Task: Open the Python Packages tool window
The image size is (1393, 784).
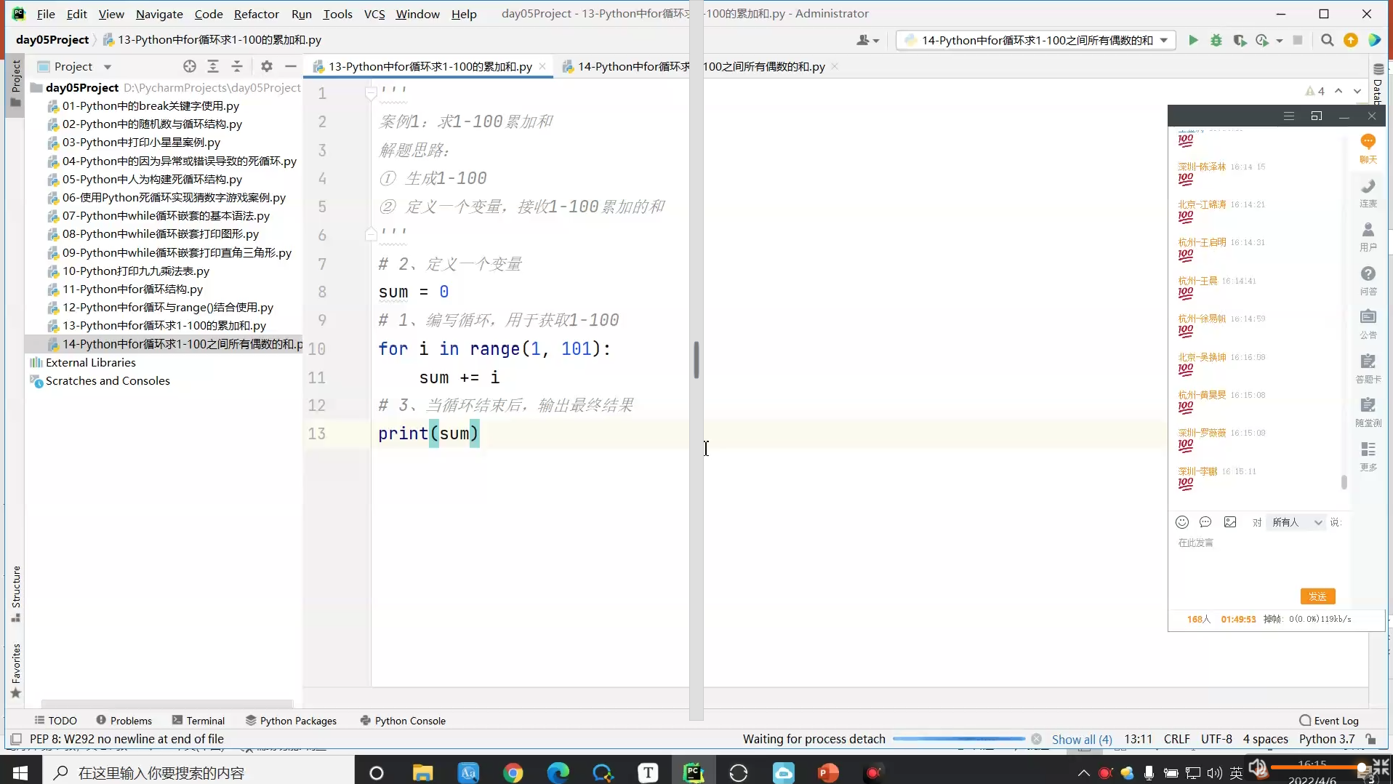Action: click(291, 721)
